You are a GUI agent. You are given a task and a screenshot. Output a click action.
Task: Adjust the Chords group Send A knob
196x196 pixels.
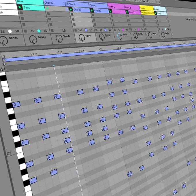coord(59,38)
